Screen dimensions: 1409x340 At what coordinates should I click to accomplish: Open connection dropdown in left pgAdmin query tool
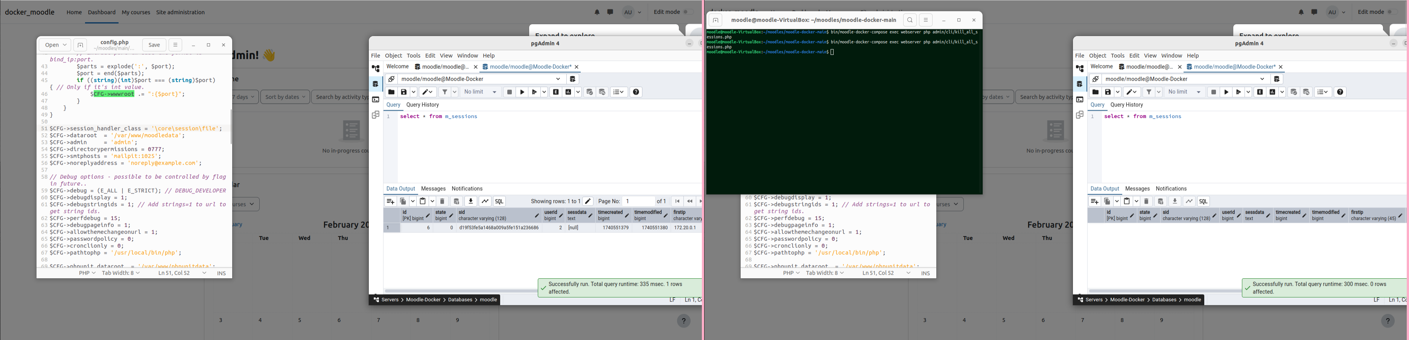point(481,79)
